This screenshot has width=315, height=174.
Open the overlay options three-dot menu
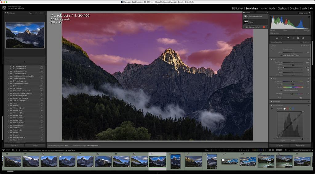tap(267, 27)
